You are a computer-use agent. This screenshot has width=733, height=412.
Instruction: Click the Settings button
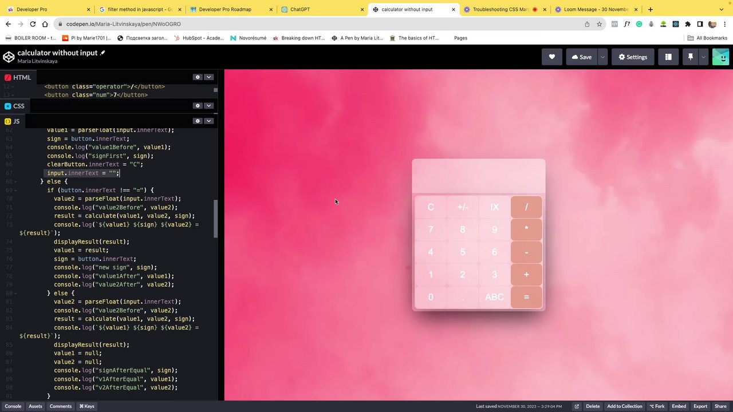[x=632, y=57]
